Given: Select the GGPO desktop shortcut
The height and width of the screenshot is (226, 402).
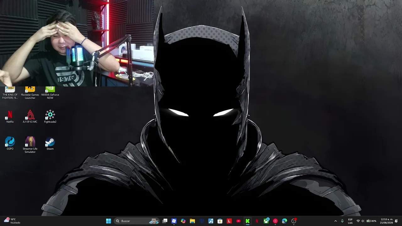Looking at the screenshot, I should point(10,143).
